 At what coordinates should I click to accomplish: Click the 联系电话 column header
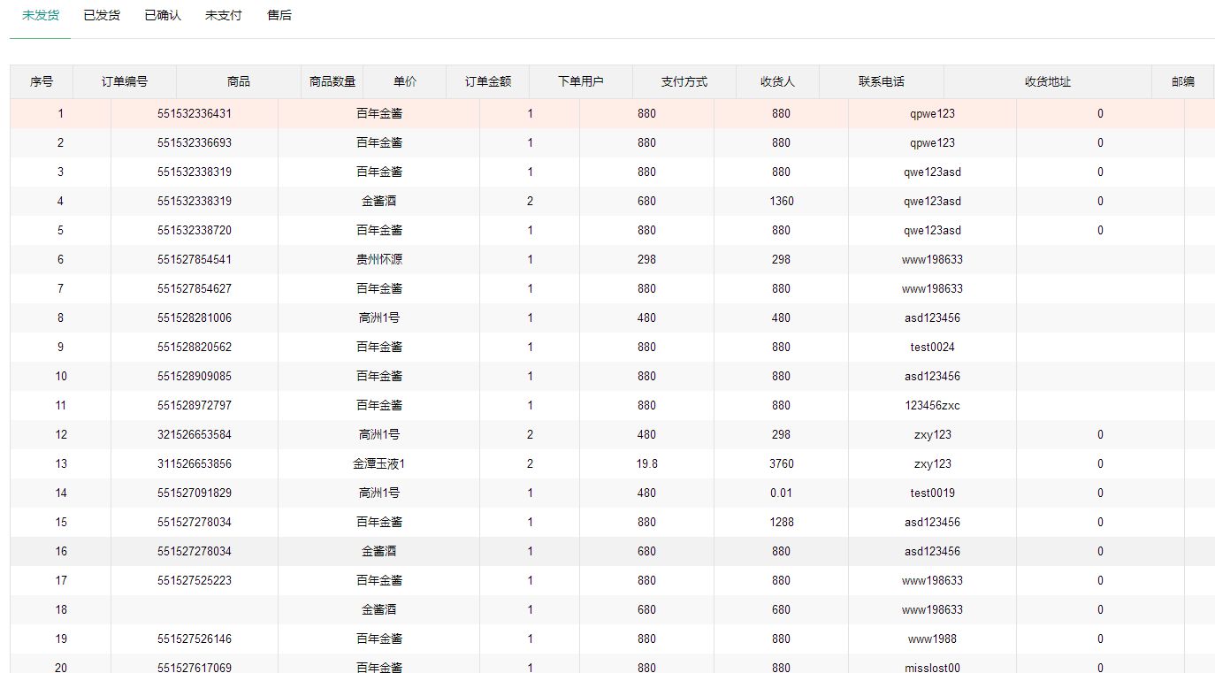[882, 81]
